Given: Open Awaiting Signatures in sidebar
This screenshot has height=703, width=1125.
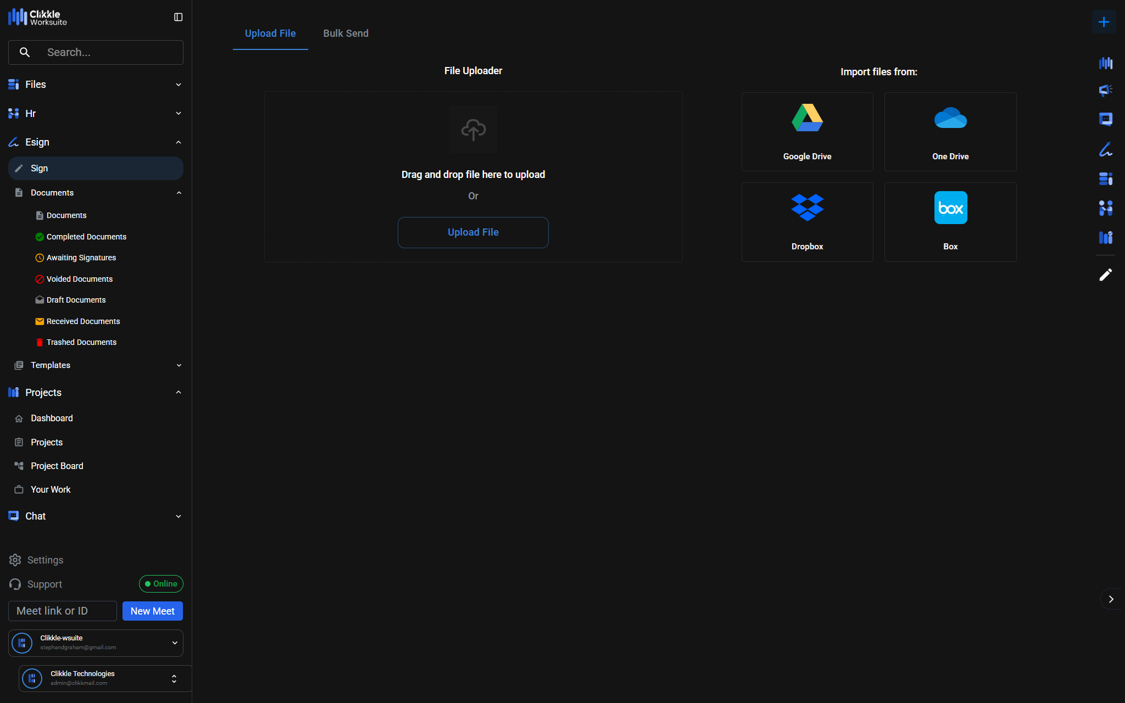Looking at the screenshot, I should (81, 258).
